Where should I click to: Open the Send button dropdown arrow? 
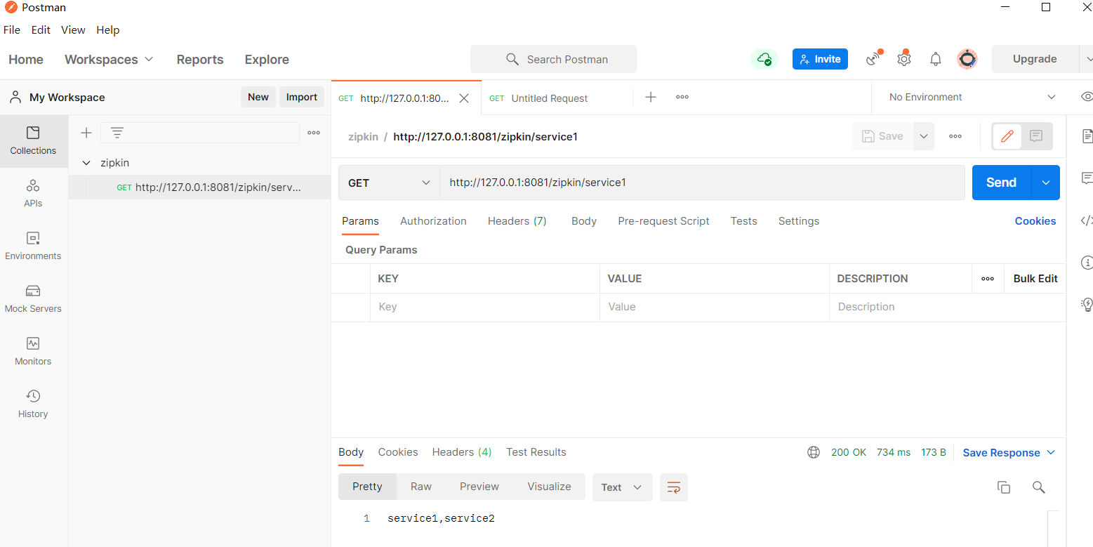point(1046,183)
